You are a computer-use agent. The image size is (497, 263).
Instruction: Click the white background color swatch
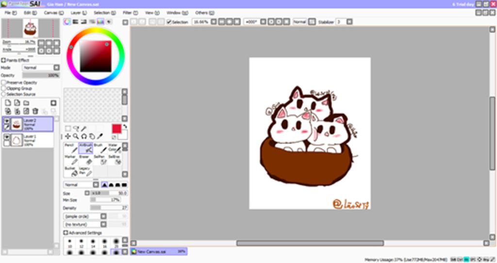(x=123, y=135)
